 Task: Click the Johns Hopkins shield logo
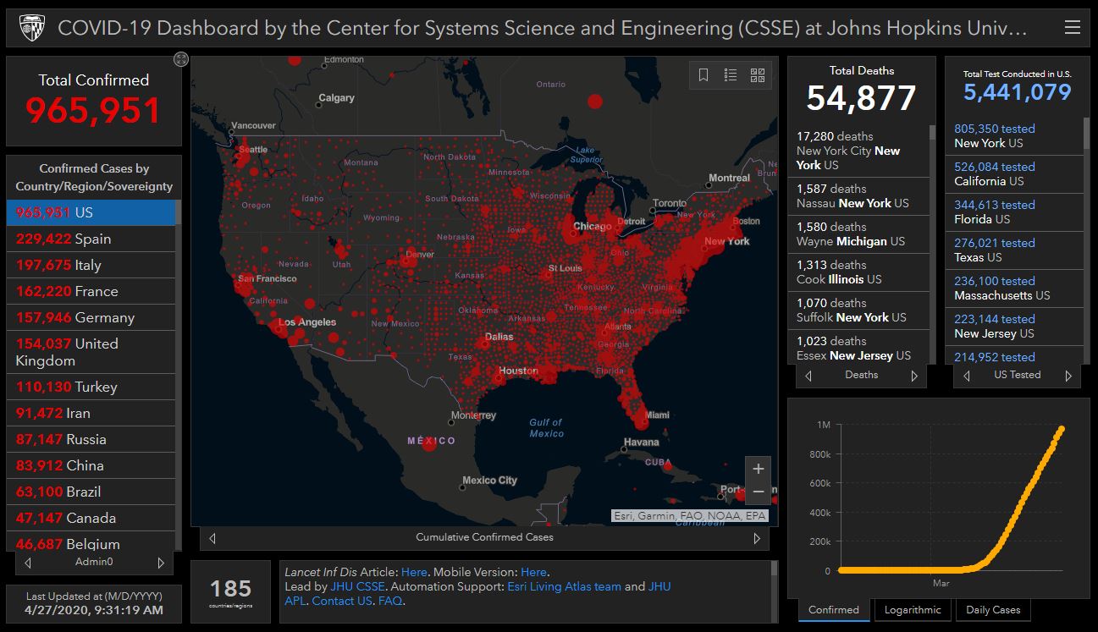[32, 28]
